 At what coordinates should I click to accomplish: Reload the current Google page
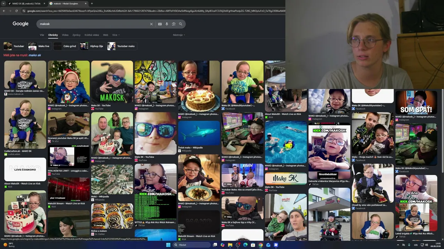point(16,11)
